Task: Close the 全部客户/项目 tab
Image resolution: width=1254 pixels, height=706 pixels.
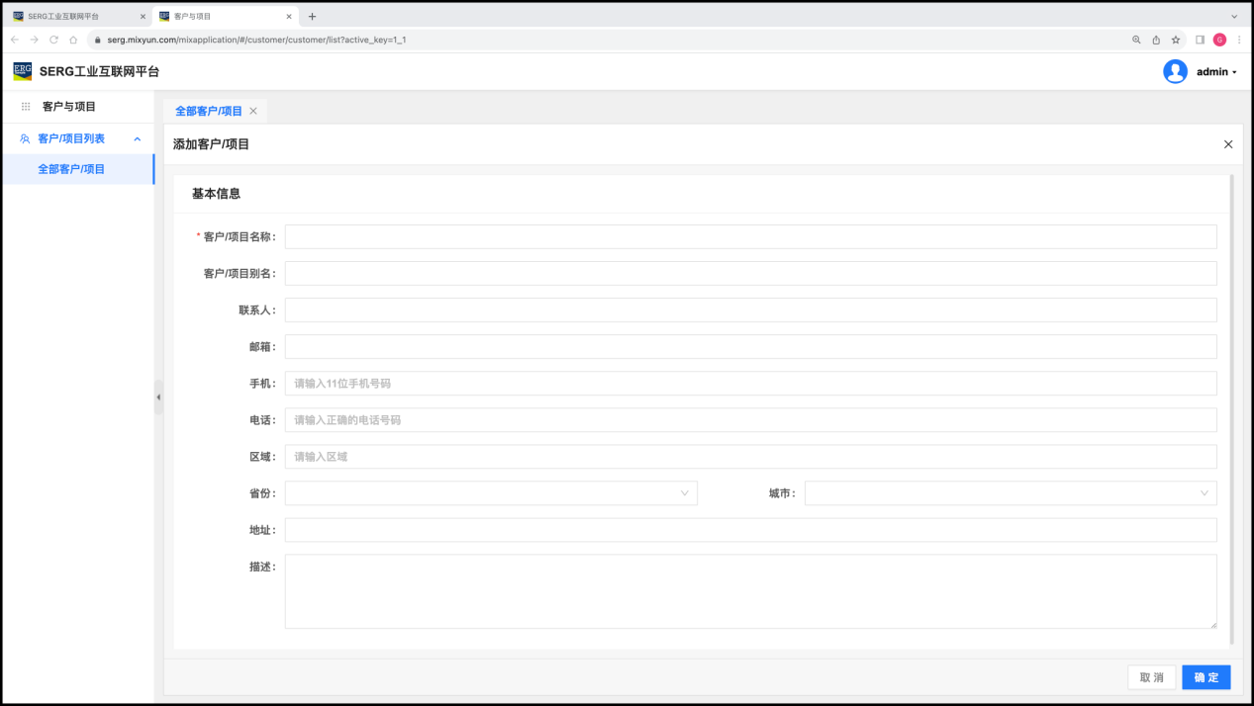Action: click(253, 111)
